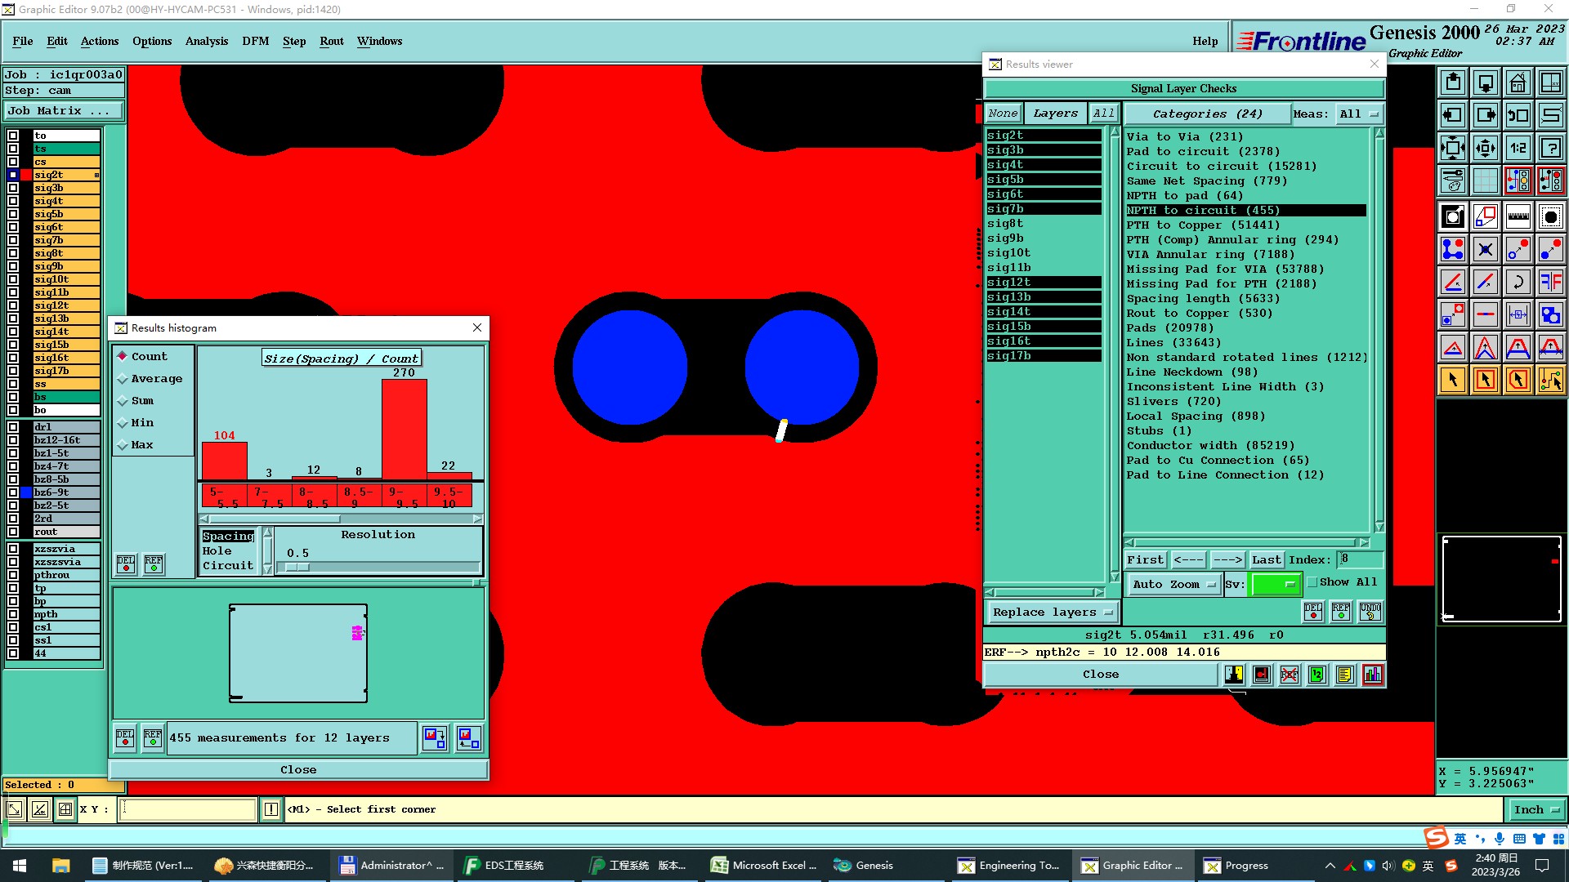Toggle visibility checkbox for rout layer
The height and width of the screenshot is (882, 1569).
[13, 532]
